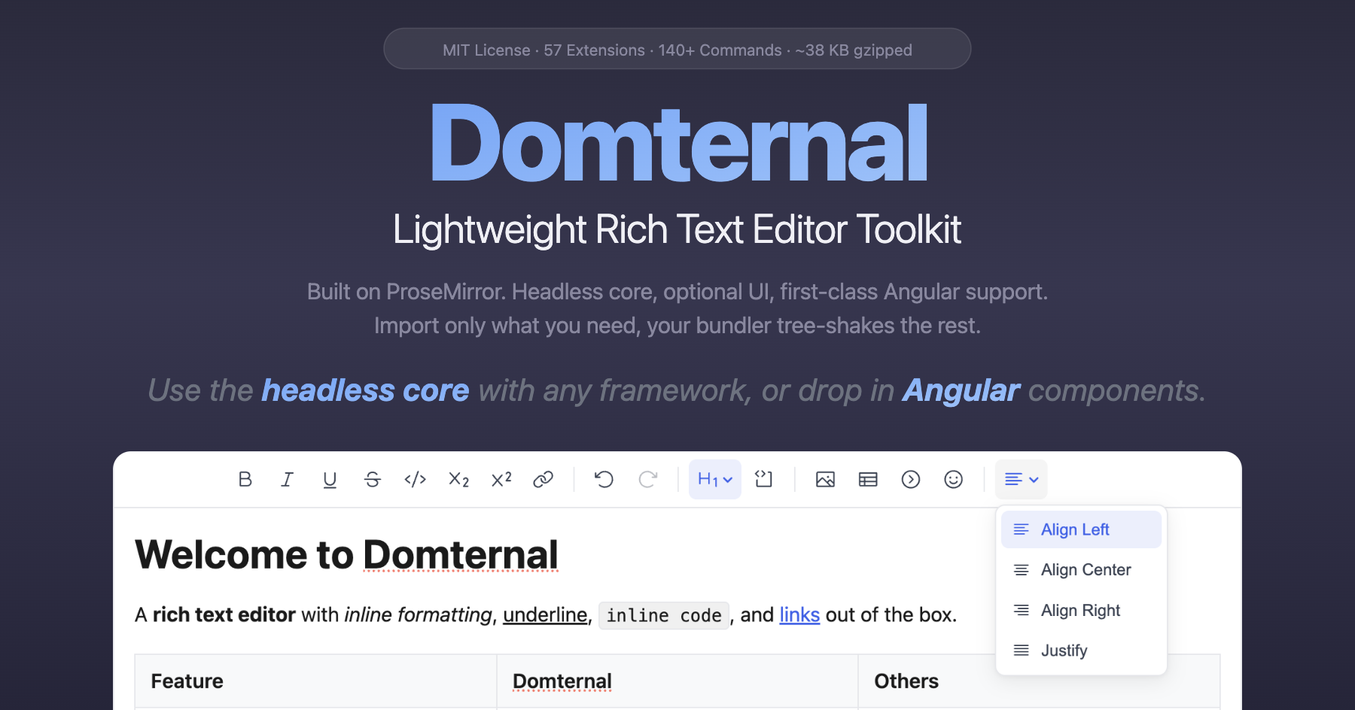Select Align Center from the alignment menu
Viewport: 1355px width, 710px height.
point(1080,569)
